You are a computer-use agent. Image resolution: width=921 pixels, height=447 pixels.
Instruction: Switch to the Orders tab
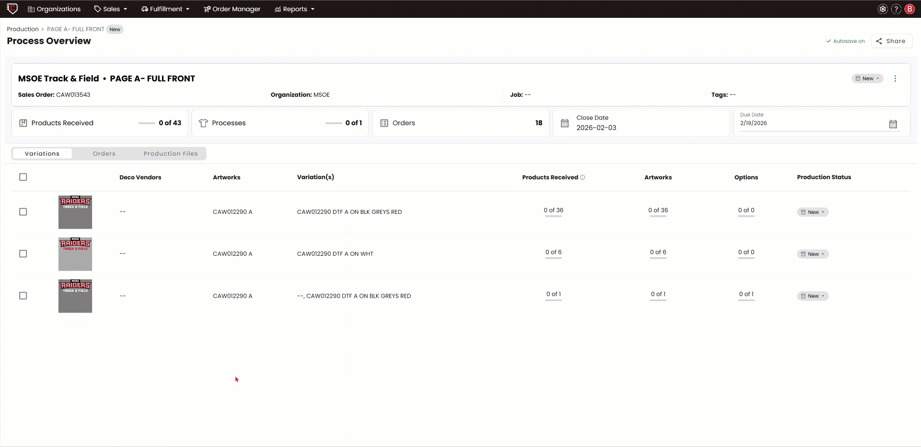point(104,153)
